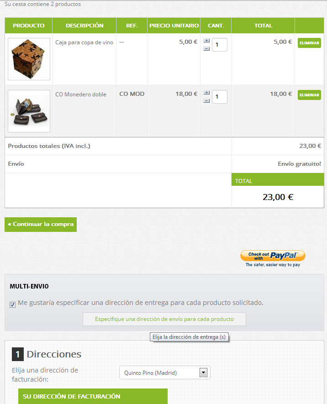The height and width of the screenshot is (404, 327).
Task: Toggle the multi-envio delivery address checkbox
Action: point(12,304)
